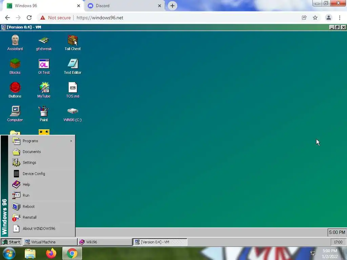The width and height of the screenshot is (347, 260).
Task: Choose Device Config in Start menu
Action: pos(42,174)
